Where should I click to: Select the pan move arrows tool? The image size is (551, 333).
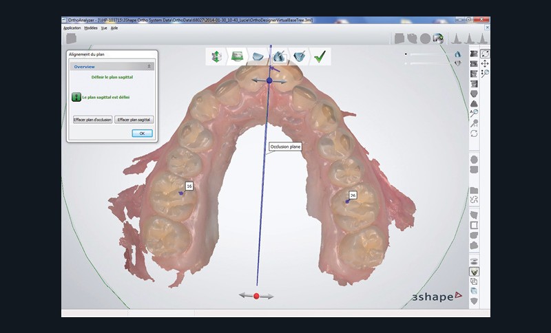click(x=485, y=63)
